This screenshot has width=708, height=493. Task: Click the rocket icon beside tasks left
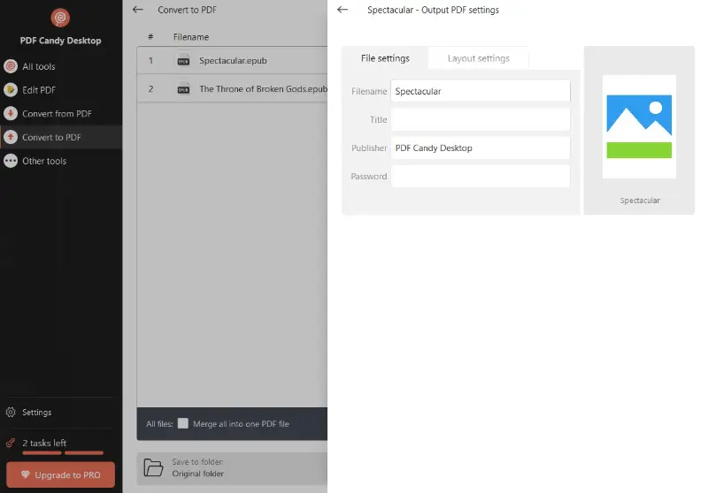click(11, 443)
